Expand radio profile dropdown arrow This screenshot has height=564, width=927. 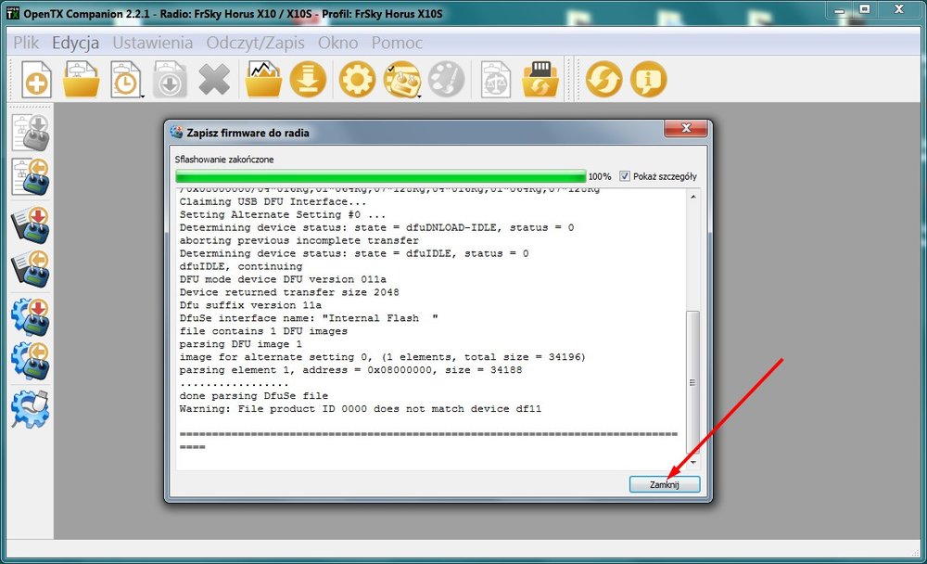(x=419, y=96)
